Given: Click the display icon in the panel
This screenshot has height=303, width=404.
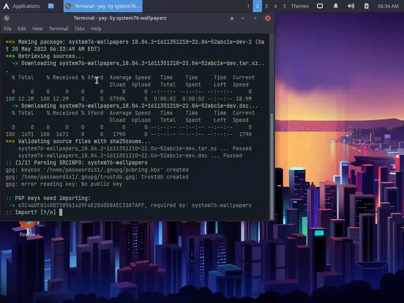Looking at the screenshot, I should tap(320, 6).
